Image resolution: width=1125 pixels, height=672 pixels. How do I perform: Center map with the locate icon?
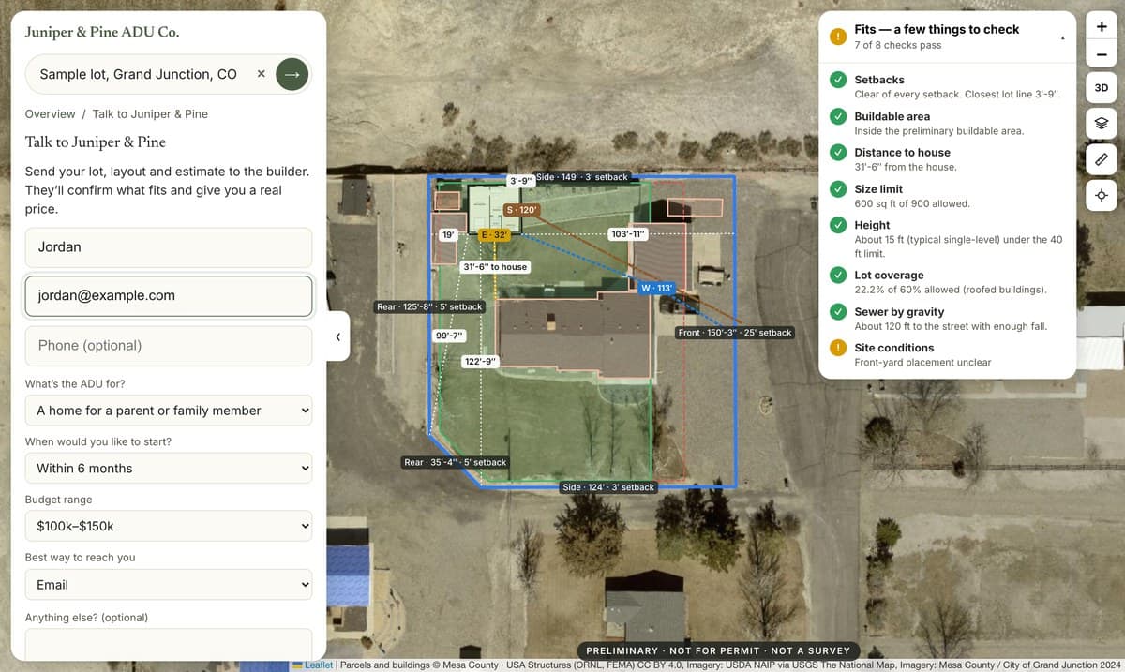click(1102, 195)
